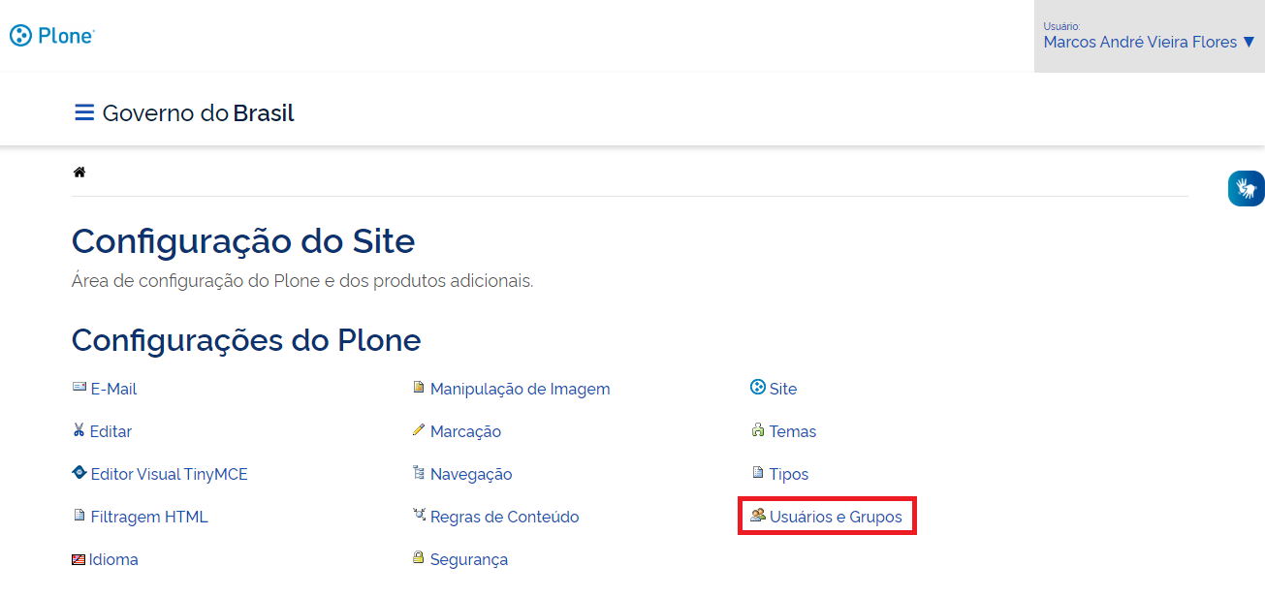
Task: Click the Tipos document icon
Action: pyautogui.click(x=758, y=473)
